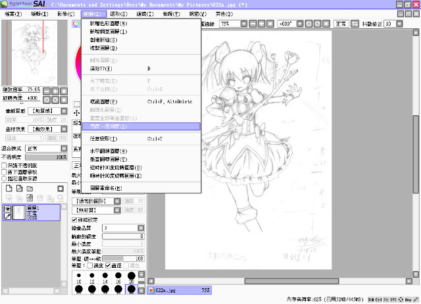Image resolution: width=421 pixels, height=304 pixels.
Task: Uncheck the 詳細設定 checkbox
Action: pos(74,220)
